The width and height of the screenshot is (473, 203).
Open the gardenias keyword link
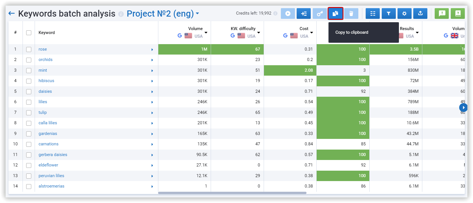[48, 134]
